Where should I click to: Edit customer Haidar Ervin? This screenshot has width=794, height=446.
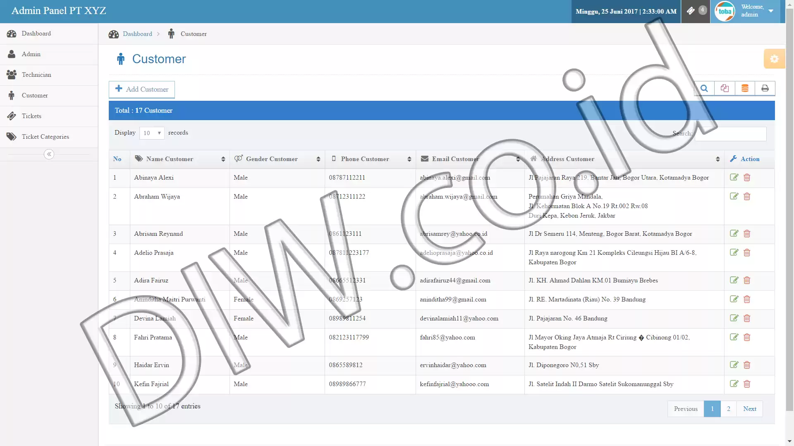point(734,365)
